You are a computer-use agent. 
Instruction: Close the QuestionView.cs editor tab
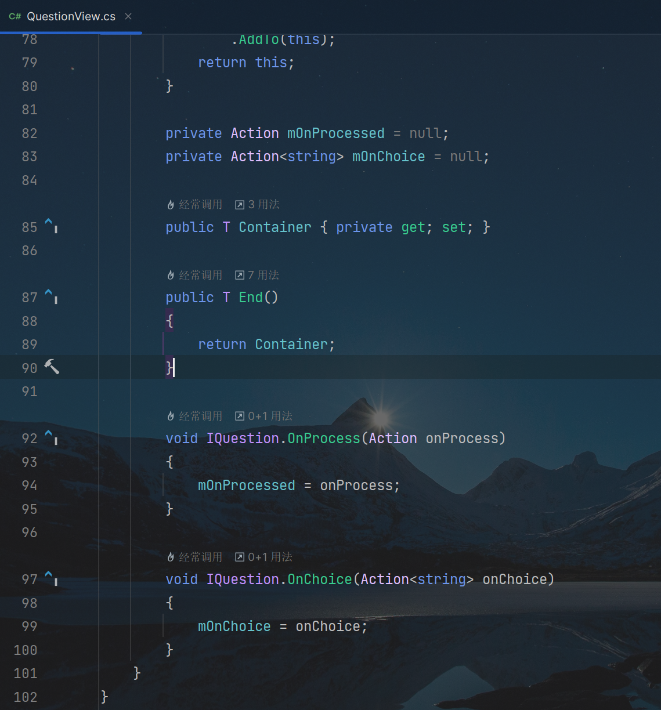[128, 16]
